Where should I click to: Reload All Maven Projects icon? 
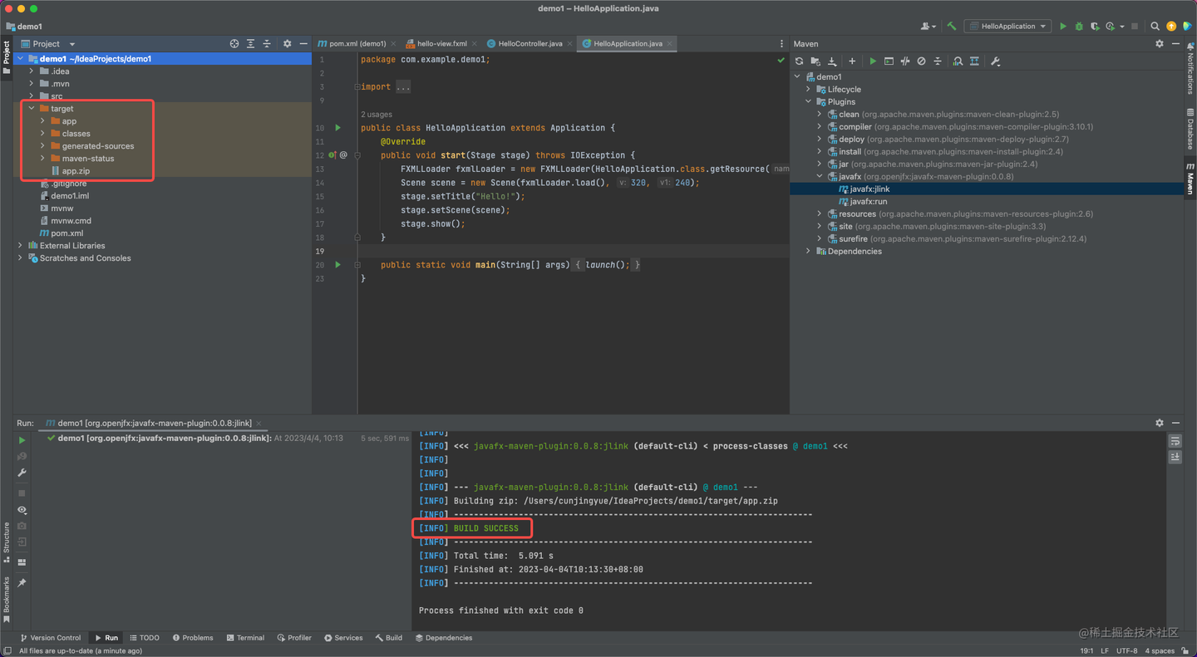(x=799, y=61)
